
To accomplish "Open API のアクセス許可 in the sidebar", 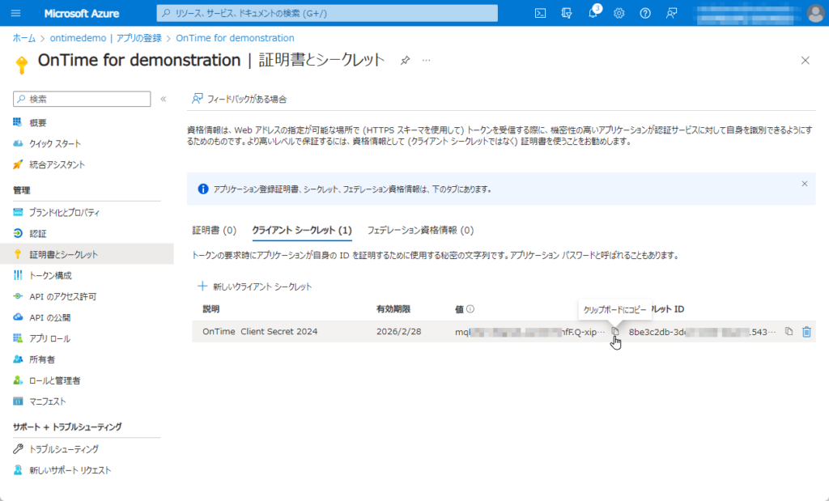I will click(x=63, y=296).
